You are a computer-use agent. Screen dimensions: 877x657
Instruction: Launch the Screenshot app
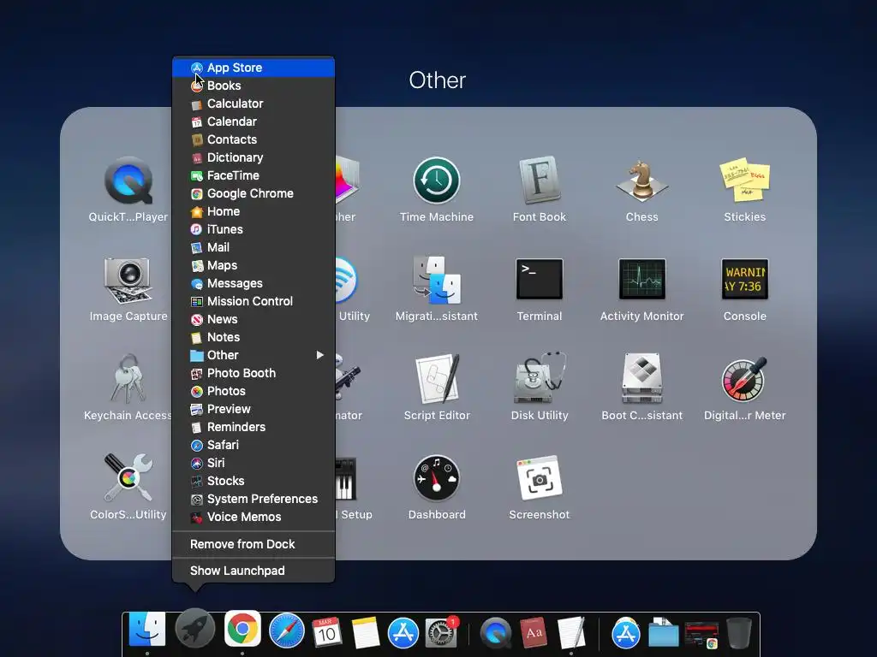pyautogui.click(x=540, y=478)
